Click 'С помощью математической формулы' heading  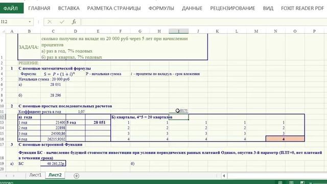(55, 68)
